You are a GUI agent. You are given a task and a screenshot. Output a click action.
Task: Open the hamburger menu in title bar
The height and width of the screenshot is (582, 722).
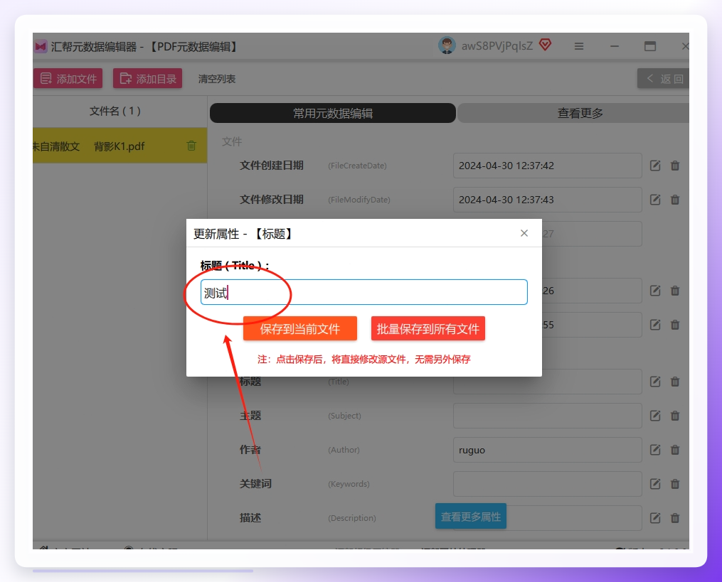579,46
